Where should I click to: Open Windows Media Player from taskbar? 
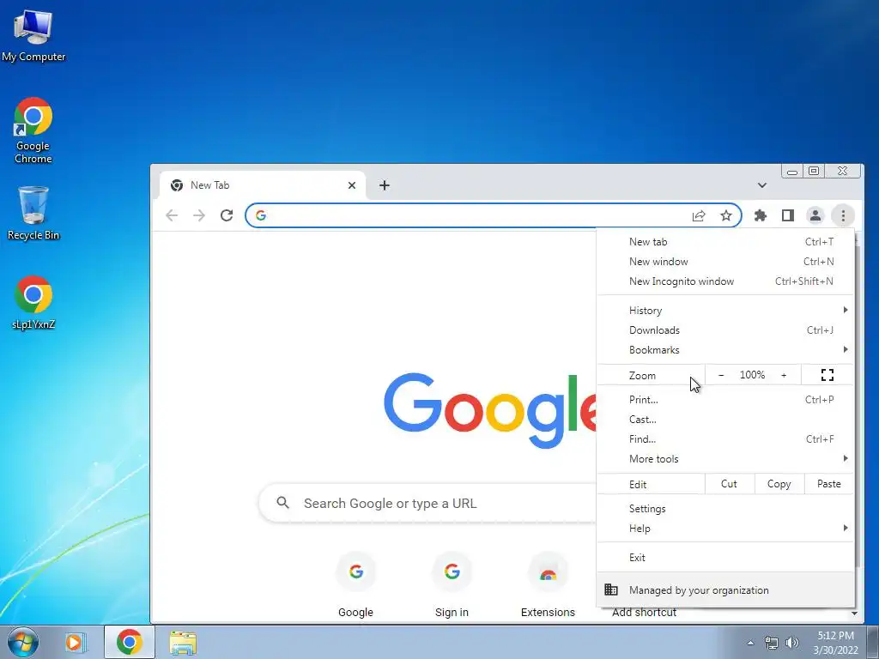pos(75,642)
